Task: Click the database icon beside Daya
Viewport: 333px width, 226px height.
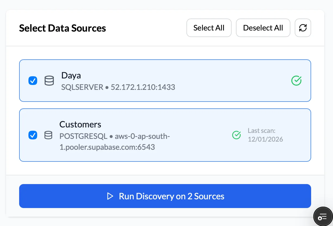Action: (x=49, y=81)
